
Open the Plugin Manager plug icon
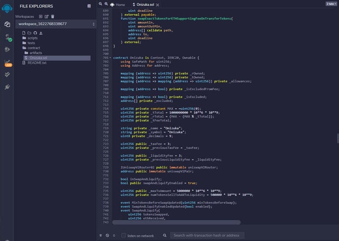pos(7,87)
